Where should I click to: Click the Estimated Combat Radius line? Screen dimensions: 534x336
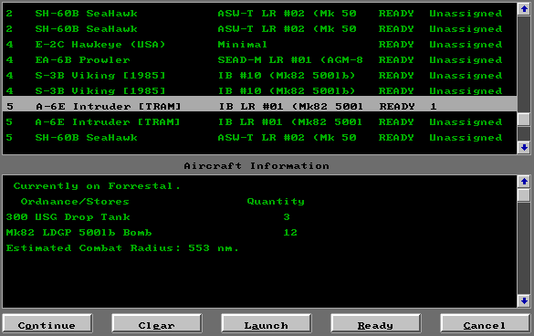122,248
